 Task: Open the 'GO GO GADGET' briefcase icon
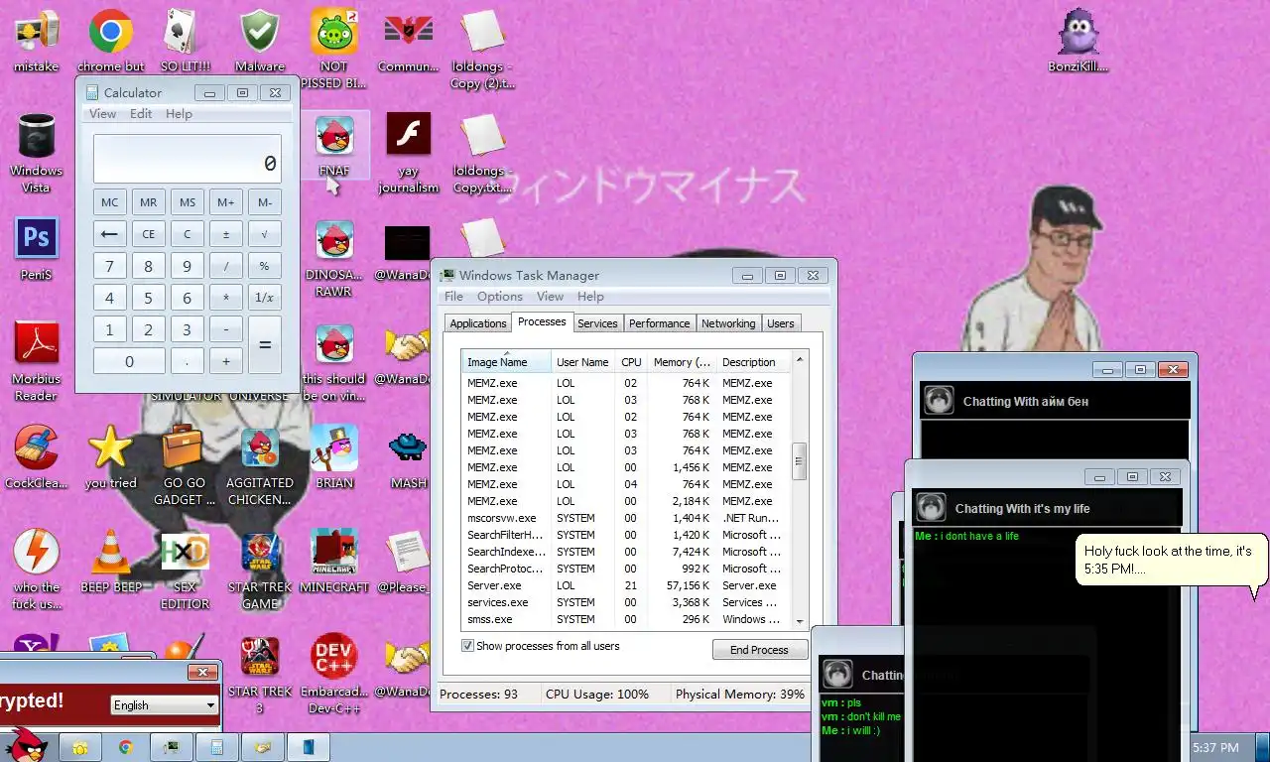tap(185, 464)
